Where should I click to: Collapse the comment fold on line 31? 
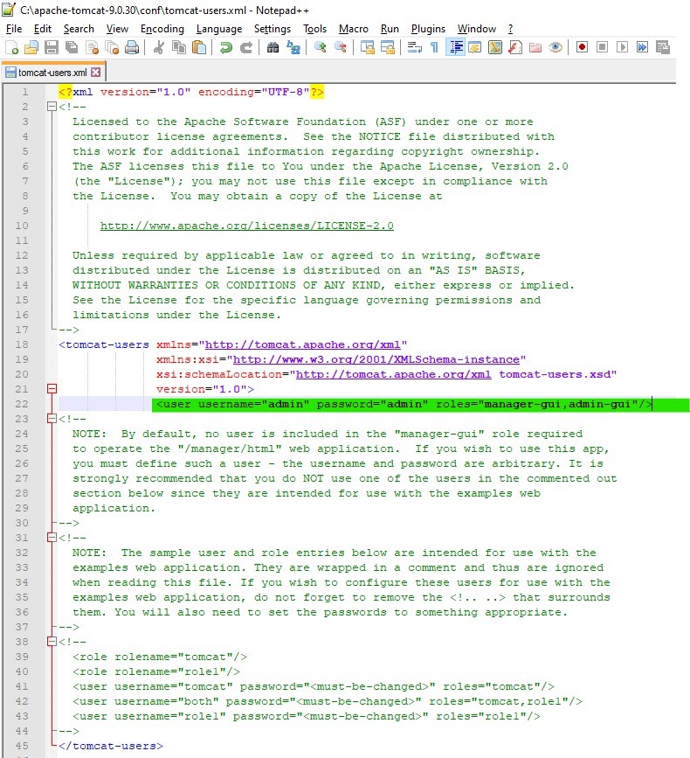(x=52, y=538)
